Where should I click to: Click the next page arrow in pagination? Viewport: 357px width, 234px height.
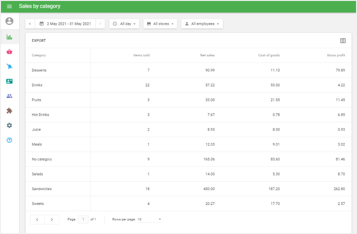(52, 219)
